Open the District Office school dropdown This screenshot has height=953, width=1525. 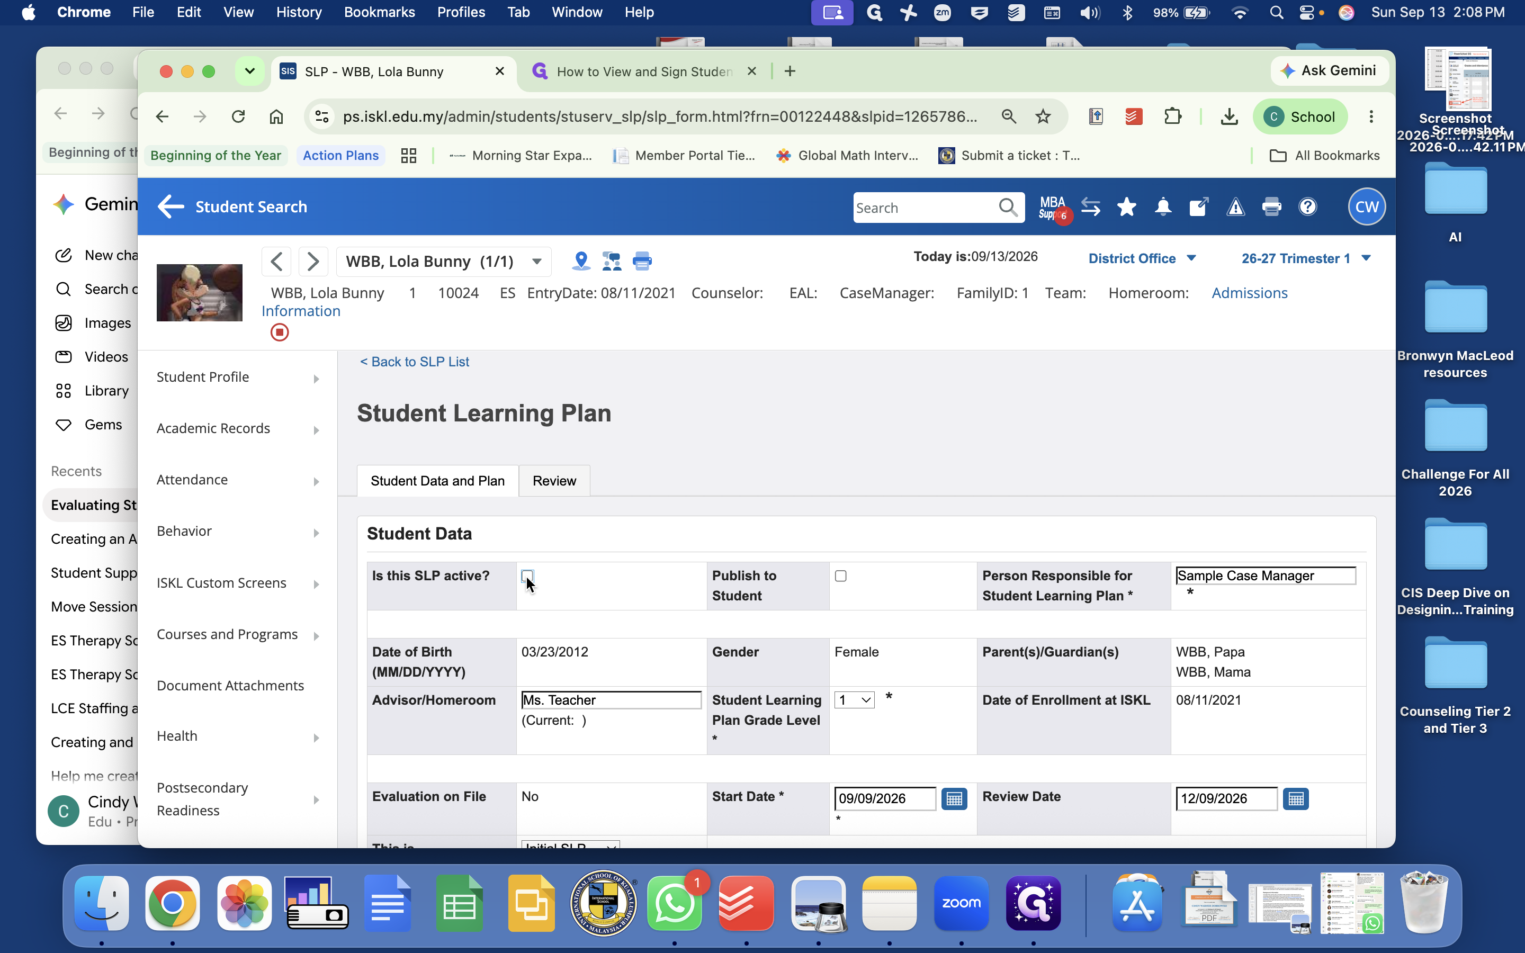(x=1142, y=258)
